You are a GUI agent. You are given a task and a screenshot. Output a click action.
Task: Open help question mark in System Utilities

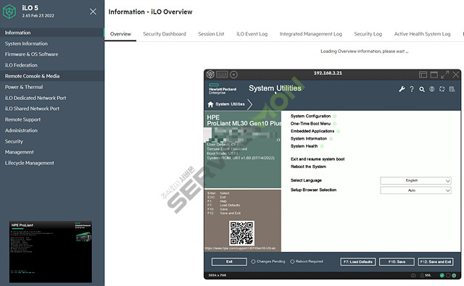(x=412, y=89)
